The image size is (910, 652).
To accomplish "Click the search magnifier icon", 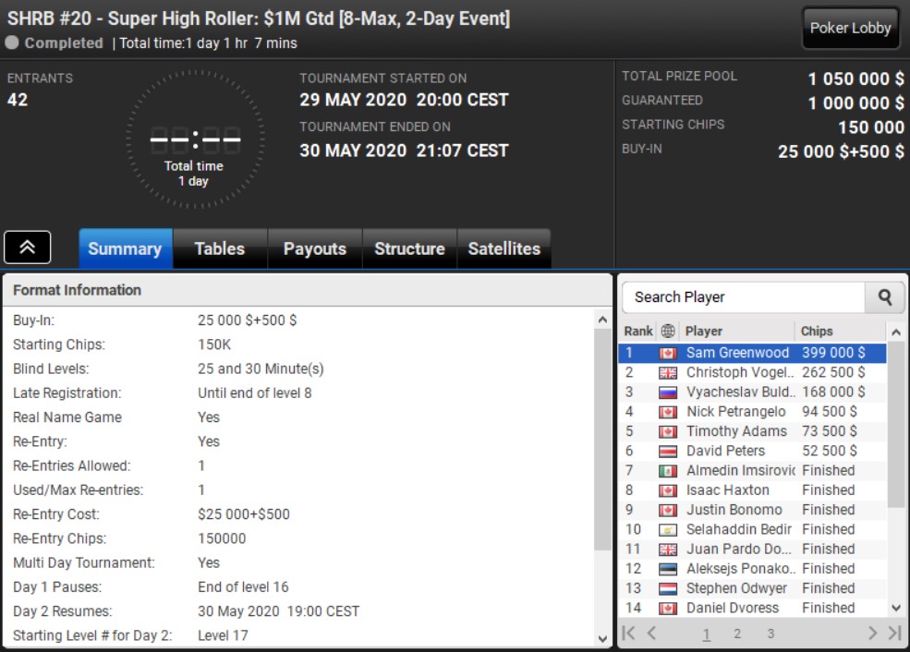I will pyautogui.click(x=884, y=297).
